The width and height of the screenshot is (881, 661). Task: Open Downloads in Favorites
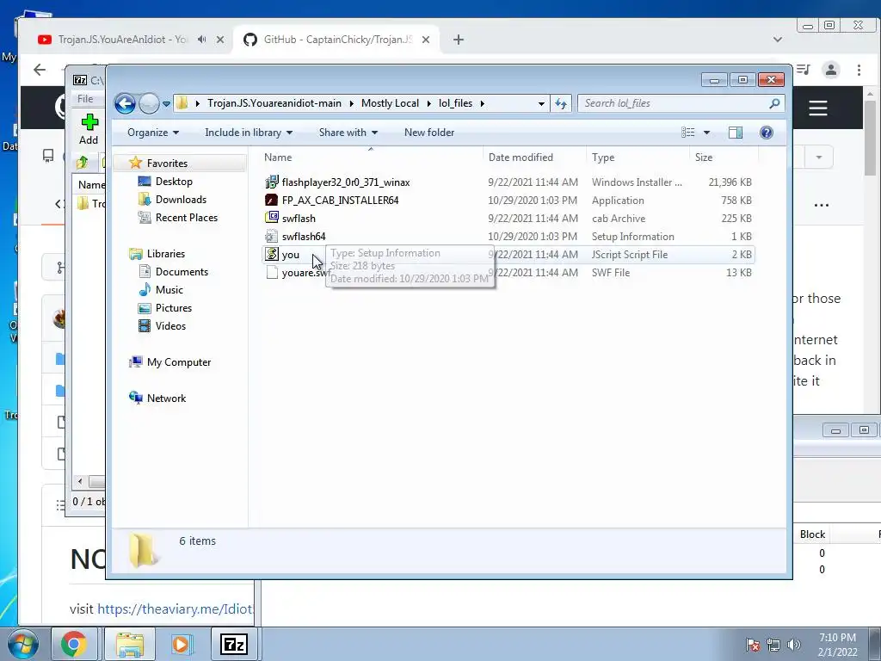coord(181,200)
